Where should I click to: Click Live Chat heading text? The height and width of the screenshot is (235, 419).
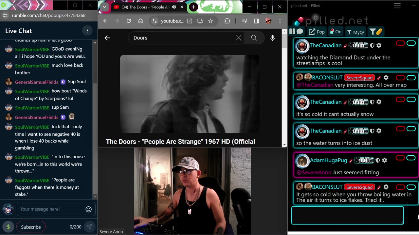click(x=19, y=31)
